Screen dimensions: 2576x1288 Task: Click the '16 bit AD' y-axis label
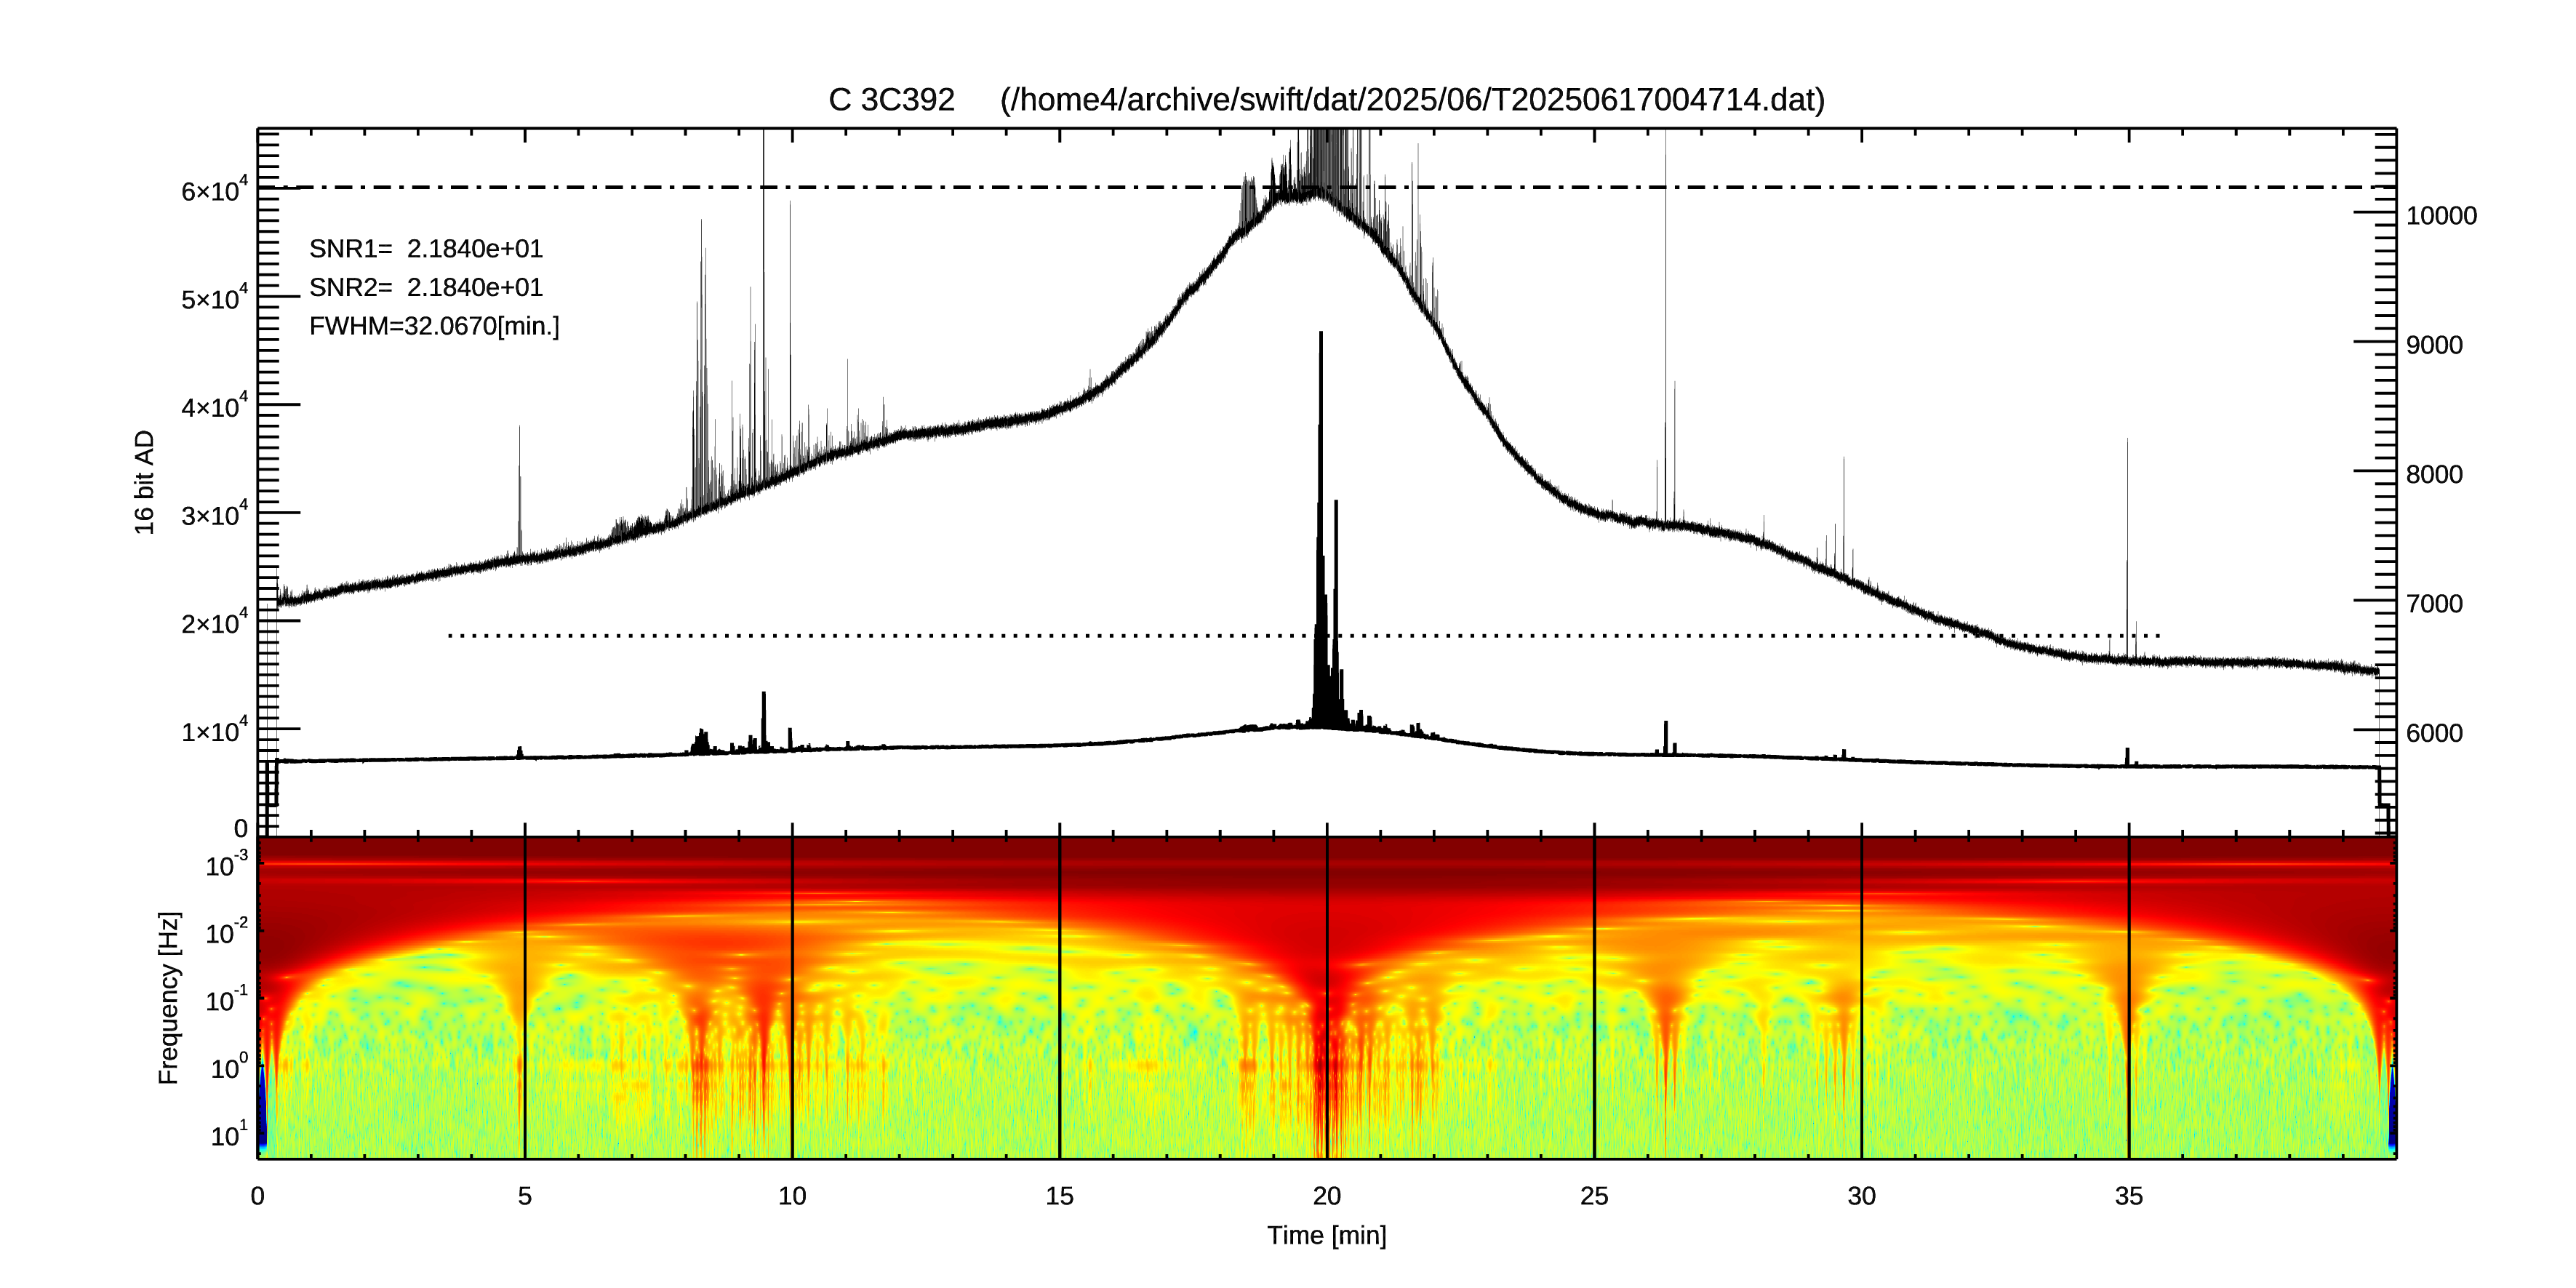145,482
